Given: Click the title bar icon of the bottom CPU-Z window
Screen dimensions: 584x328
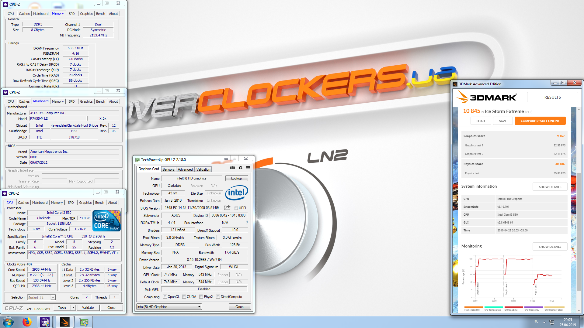Looking at the screenshot, I should click(x=5, y=193).
